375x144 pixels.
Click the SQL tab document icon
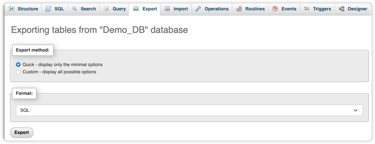48,9
